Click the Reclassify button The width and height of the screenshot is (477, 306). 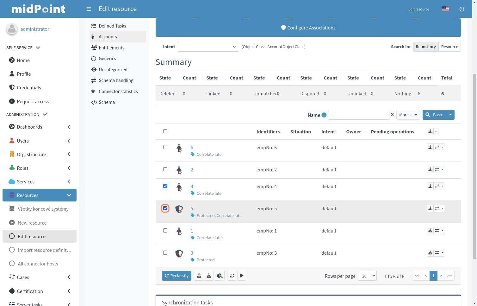177,276
